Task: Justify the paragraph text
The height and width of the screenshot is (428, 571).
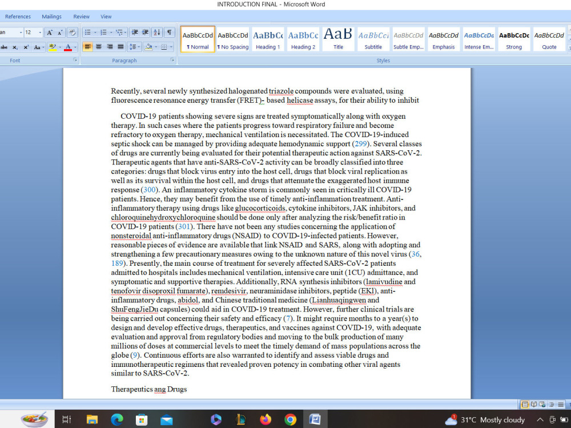Action: 120,47
